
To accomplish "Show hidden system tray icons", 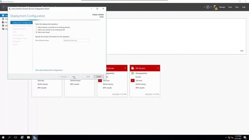I will pos(226,137).
